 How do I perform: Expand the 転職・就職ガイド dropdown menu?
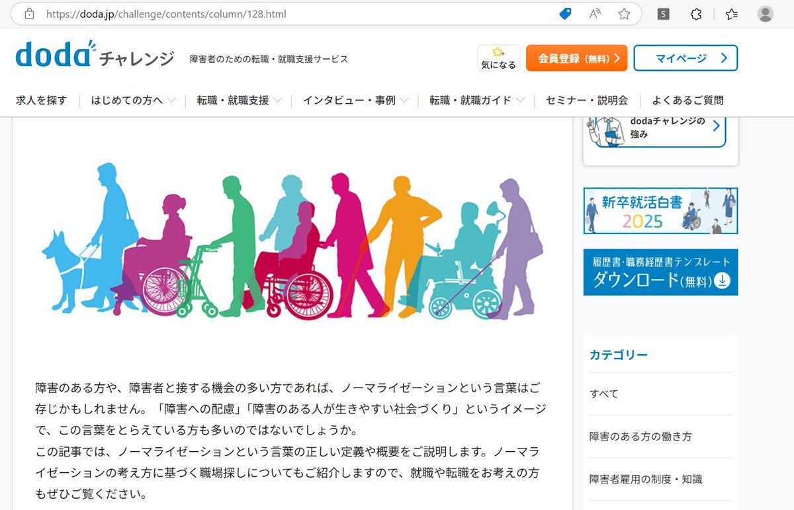pyautogui.click(x=476, y=101)
